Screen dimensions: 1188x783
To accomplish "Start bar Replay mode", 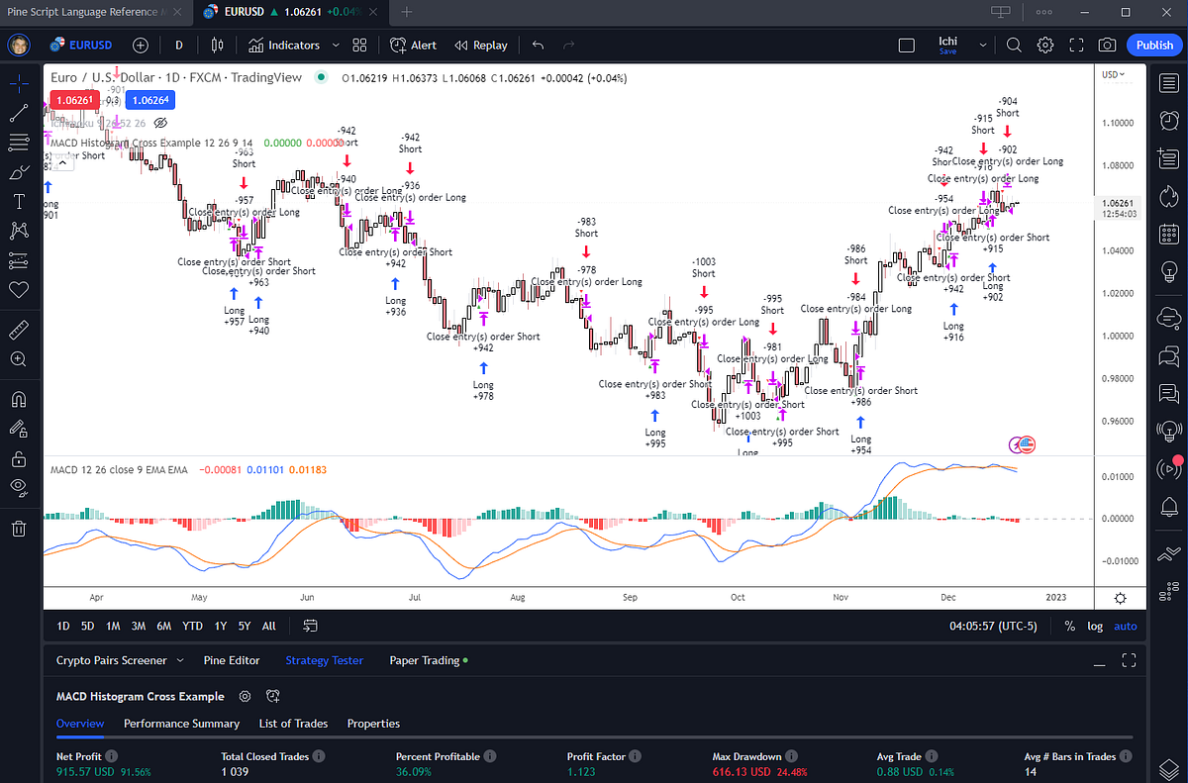I will [x=481, y=45].
